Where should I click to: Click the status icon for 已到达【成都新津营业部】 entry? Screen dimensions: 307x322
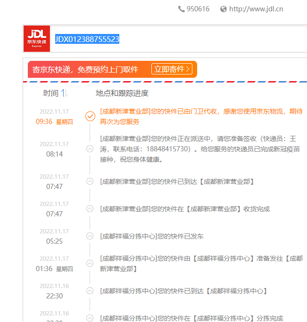[90, 182]
